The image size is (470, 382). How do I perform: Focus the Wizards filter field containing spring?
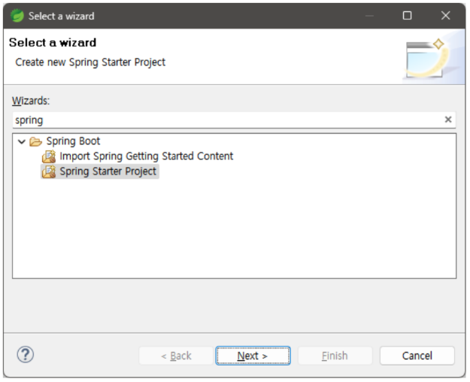pos(228,120)
